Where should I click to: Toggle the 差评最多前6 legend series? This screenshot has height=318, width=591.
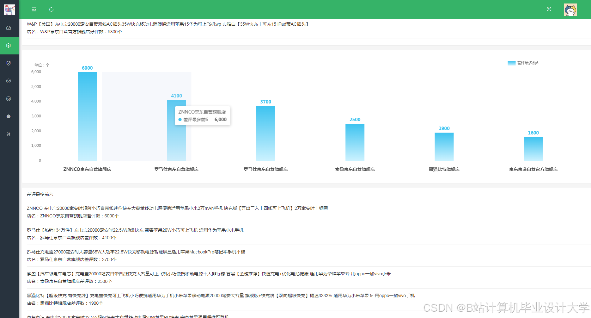[523, 63]
